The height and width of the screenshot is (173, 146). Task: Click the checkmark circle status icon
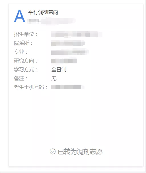point(53,151)
